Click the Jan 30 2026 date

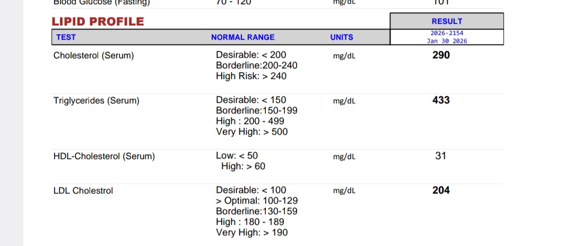447,41
